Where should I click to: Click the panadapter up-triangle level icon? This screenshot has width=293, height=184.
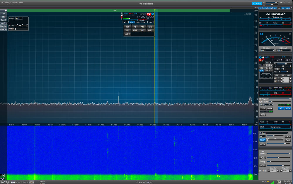click(255, 11)
